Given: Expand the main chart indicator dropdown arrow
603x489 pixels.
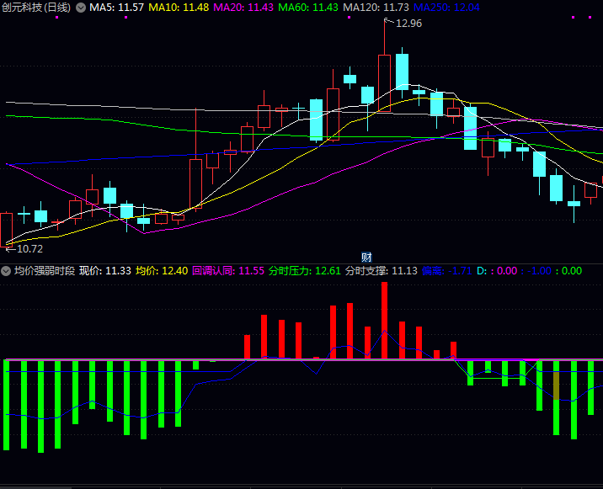Looking at the screenshot, I should click(81, 8).
